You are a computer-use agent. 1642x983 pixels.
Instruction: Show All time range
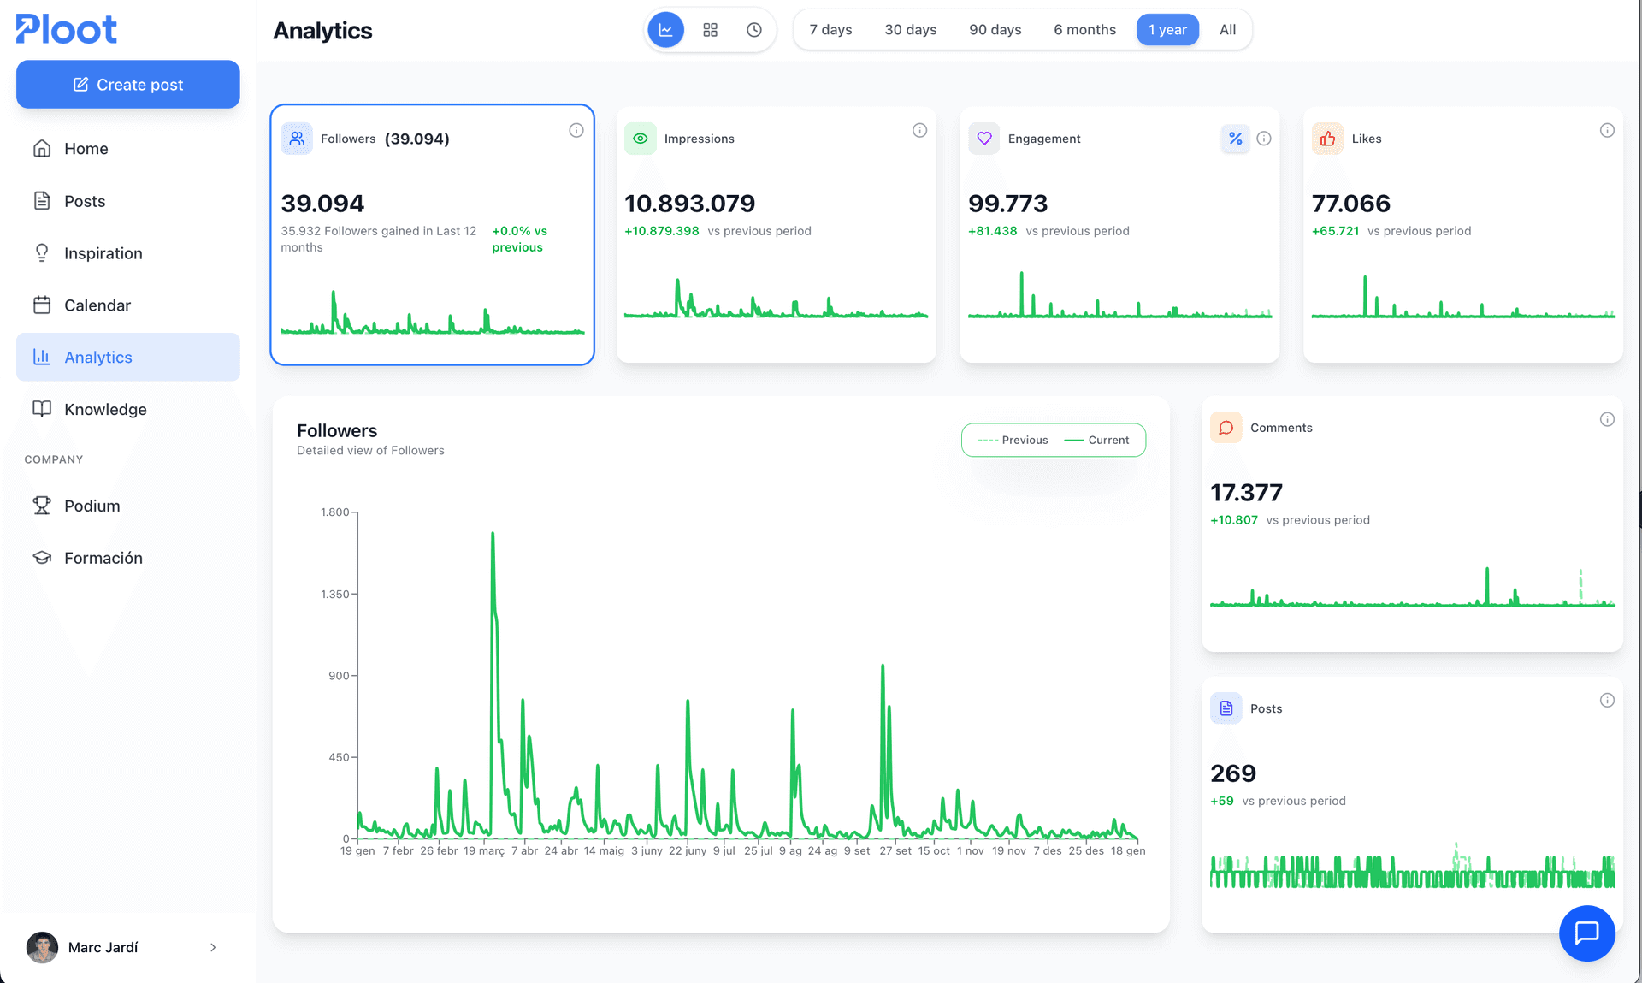[x=1227, y=30]
